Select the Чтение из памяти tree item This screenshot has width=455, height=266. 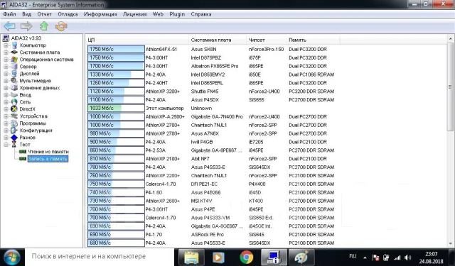(x=48, y=152)
